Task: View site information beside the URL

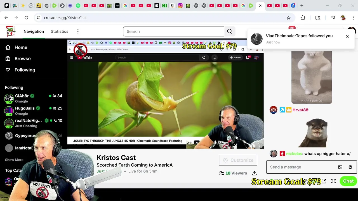Action: coord(39,18)
